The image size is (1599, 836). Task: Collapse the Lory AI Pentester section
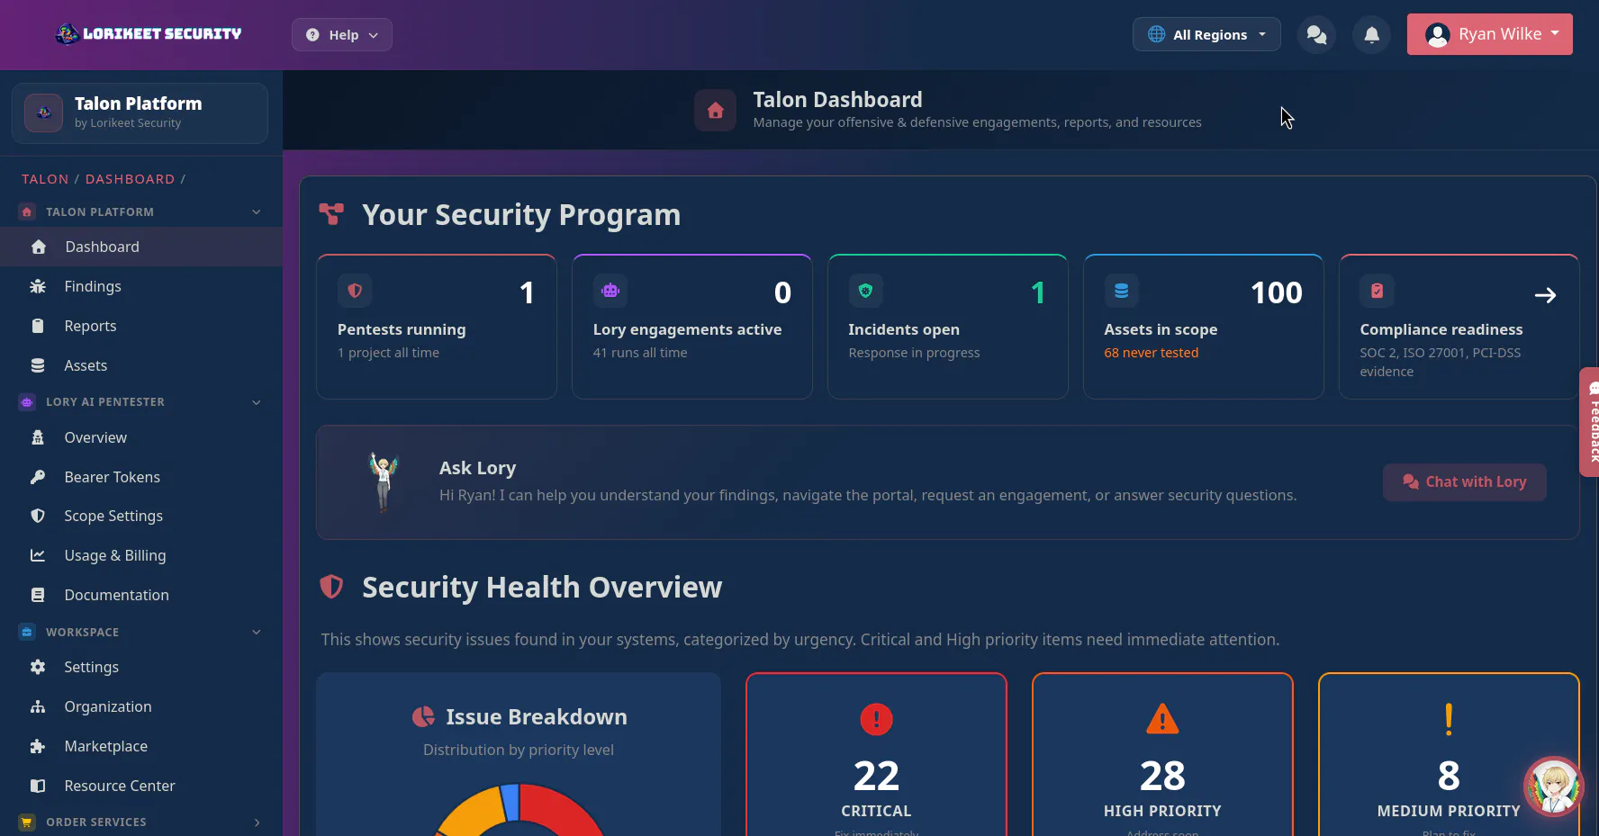coord(257,402)
